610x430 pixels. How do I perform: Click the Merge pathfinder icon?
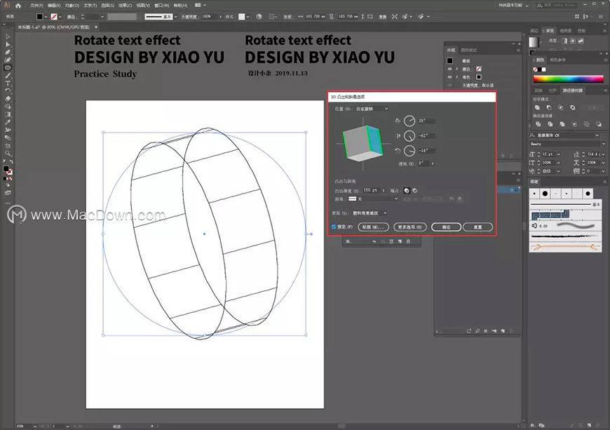562,124
